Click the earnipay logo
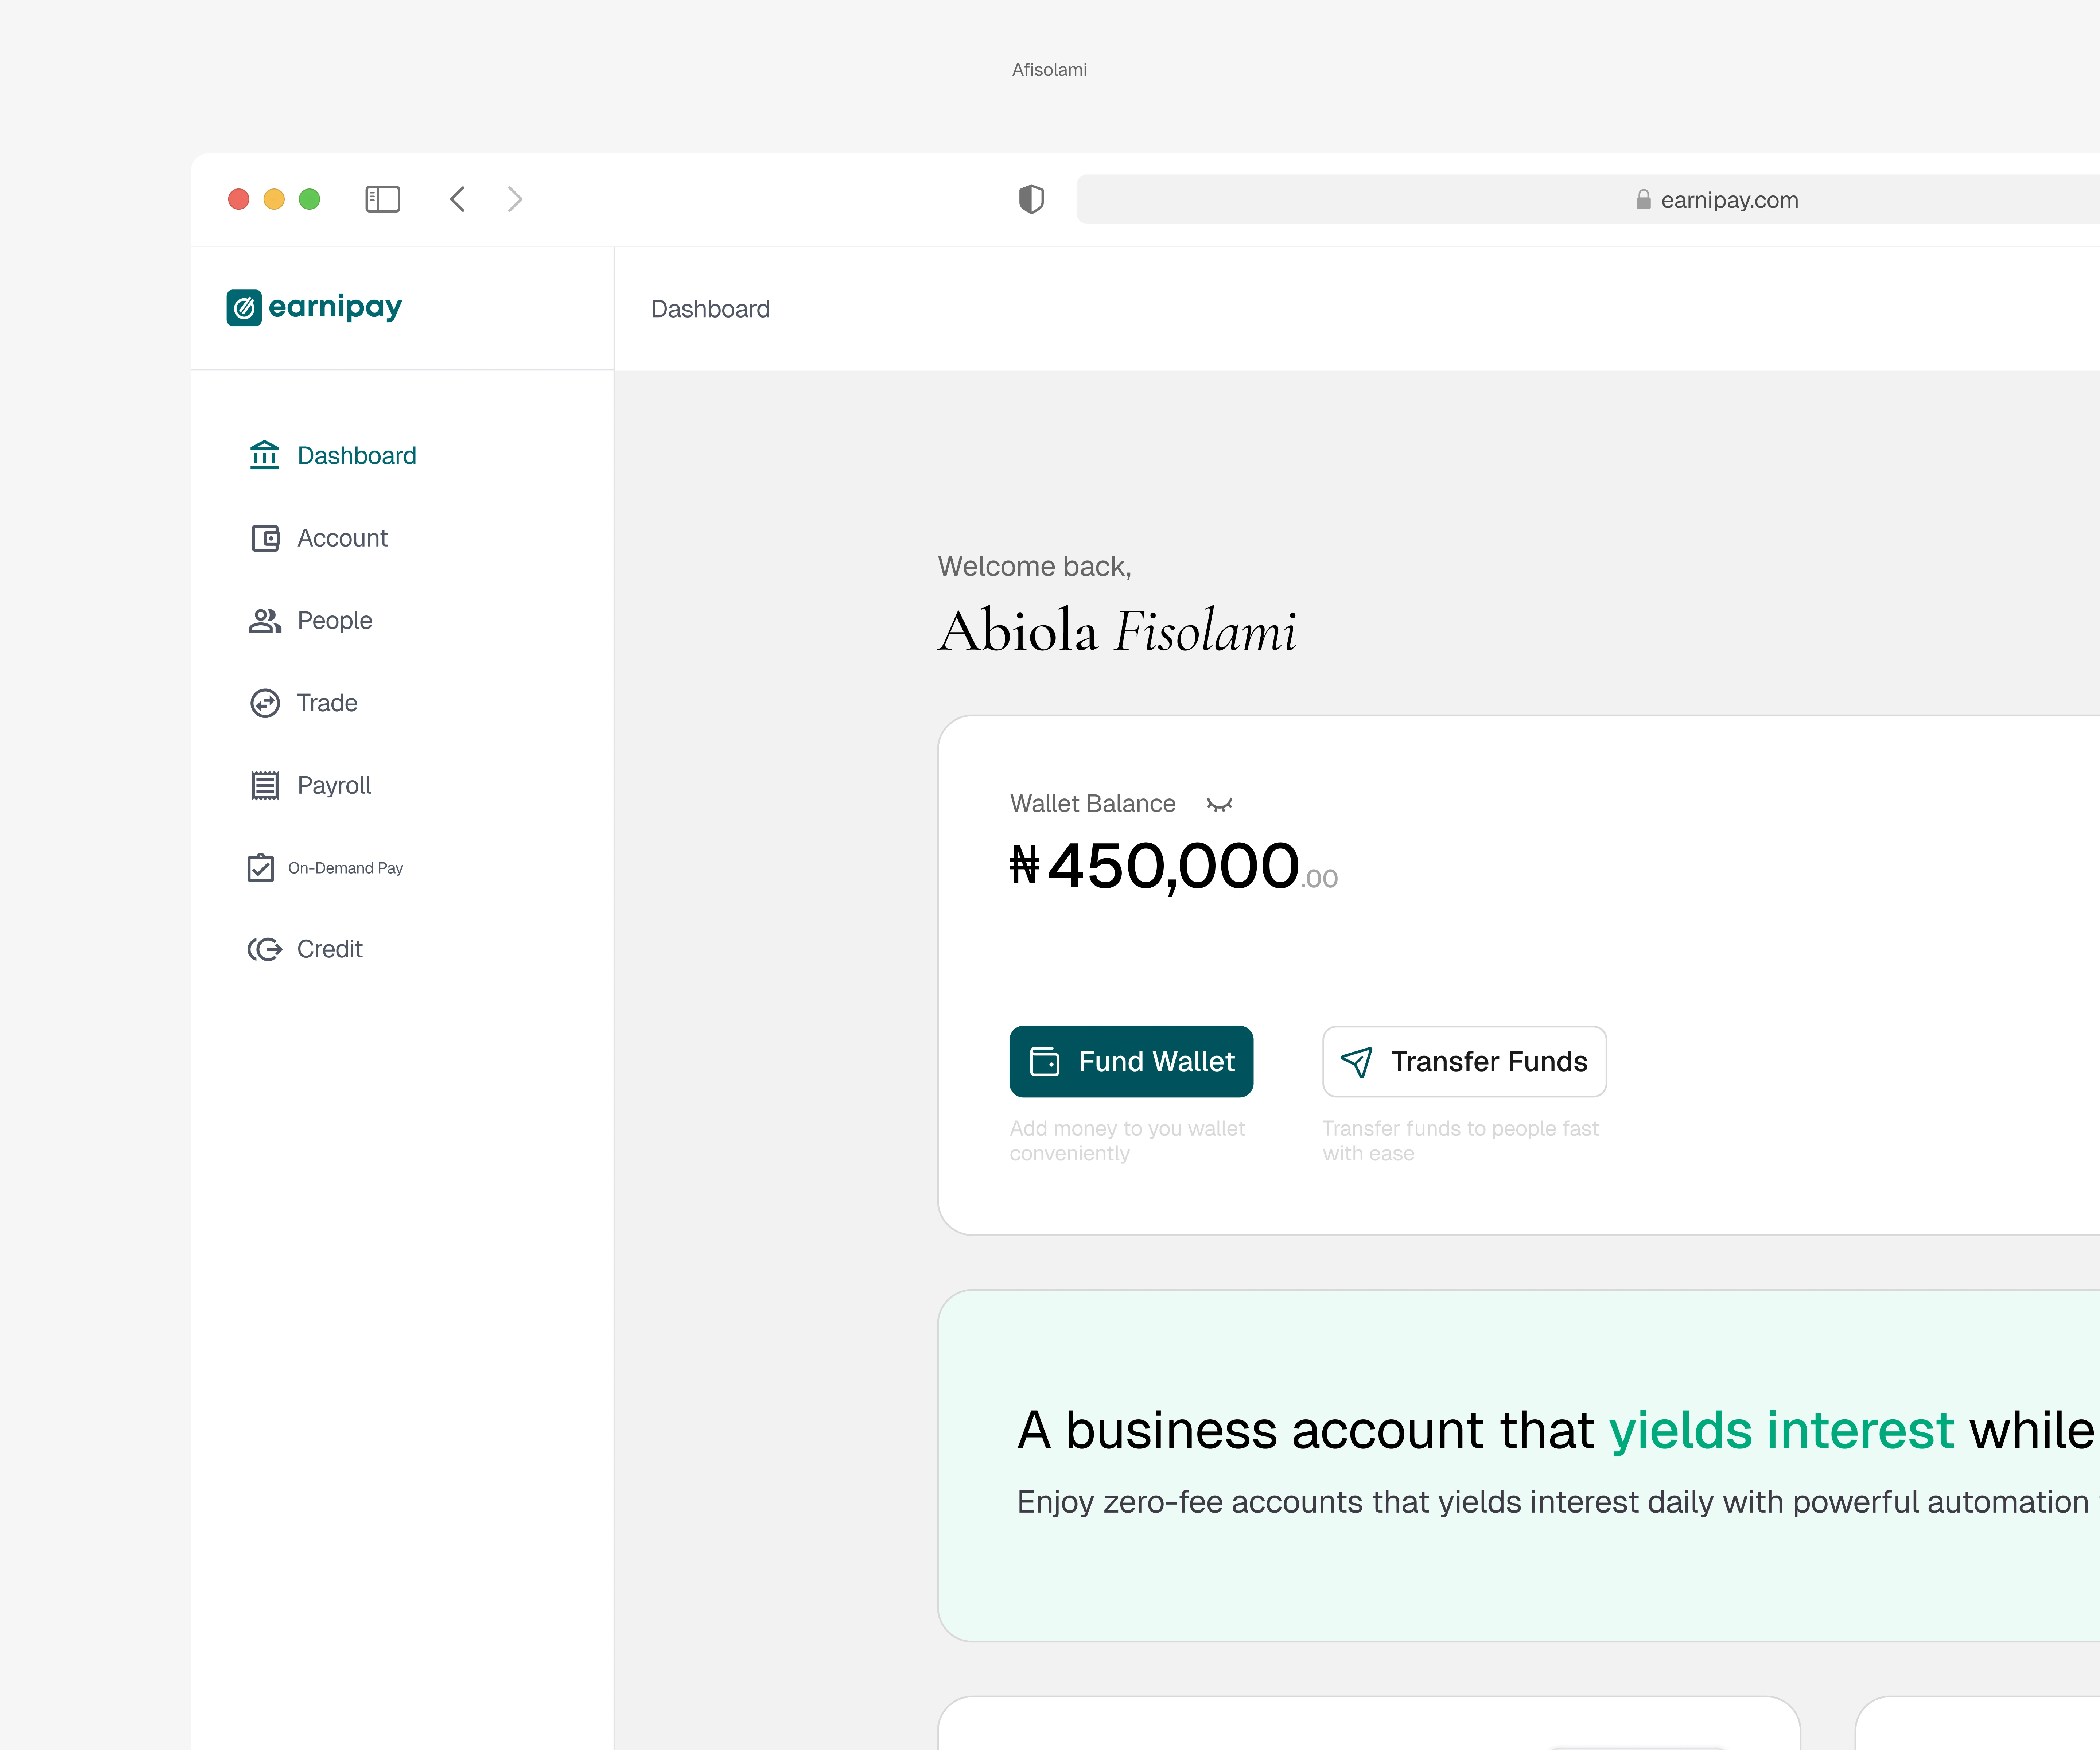The image size is (2100, 1750). tap(314, 307)
